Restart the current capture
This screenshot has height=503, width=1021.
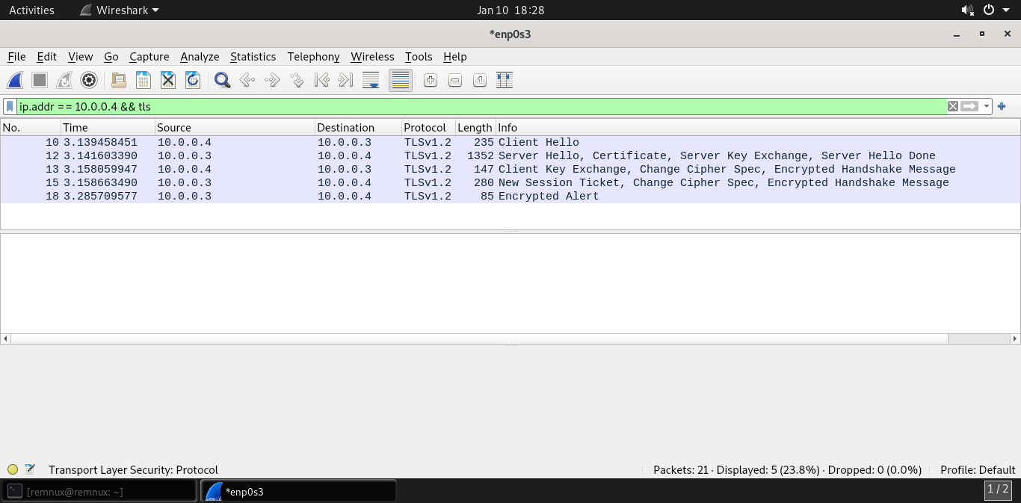(x=63, y=80)
